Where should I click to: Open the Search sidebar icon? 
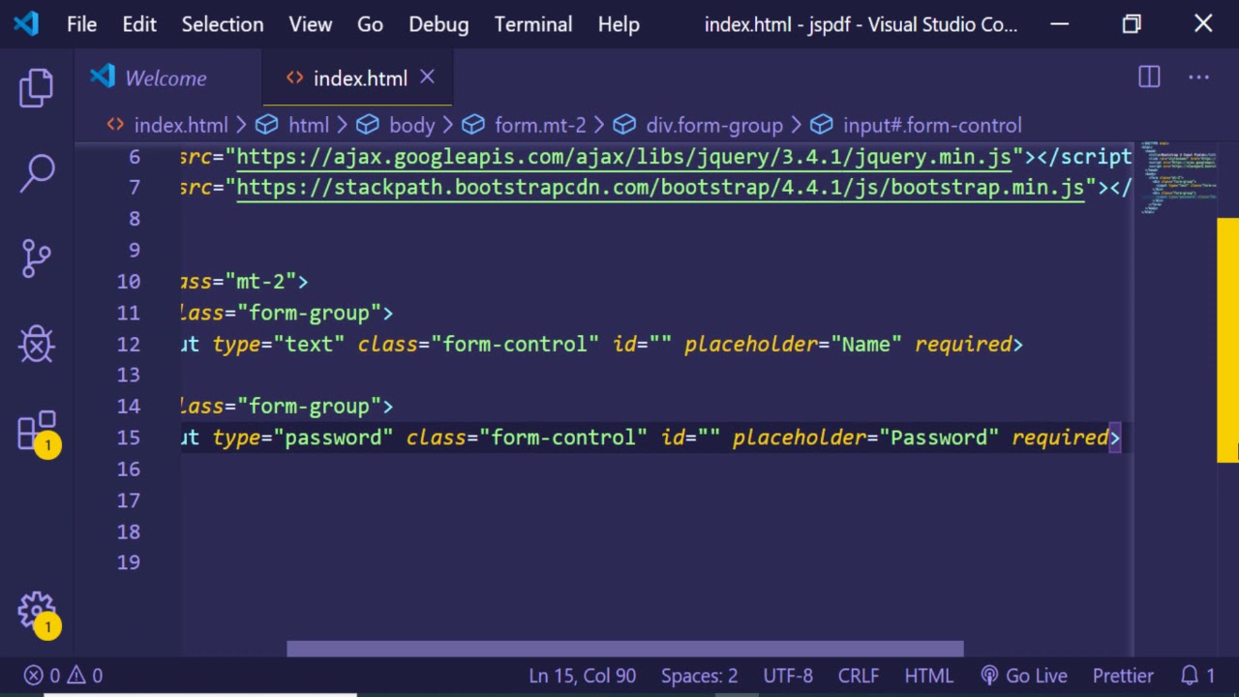37,172
